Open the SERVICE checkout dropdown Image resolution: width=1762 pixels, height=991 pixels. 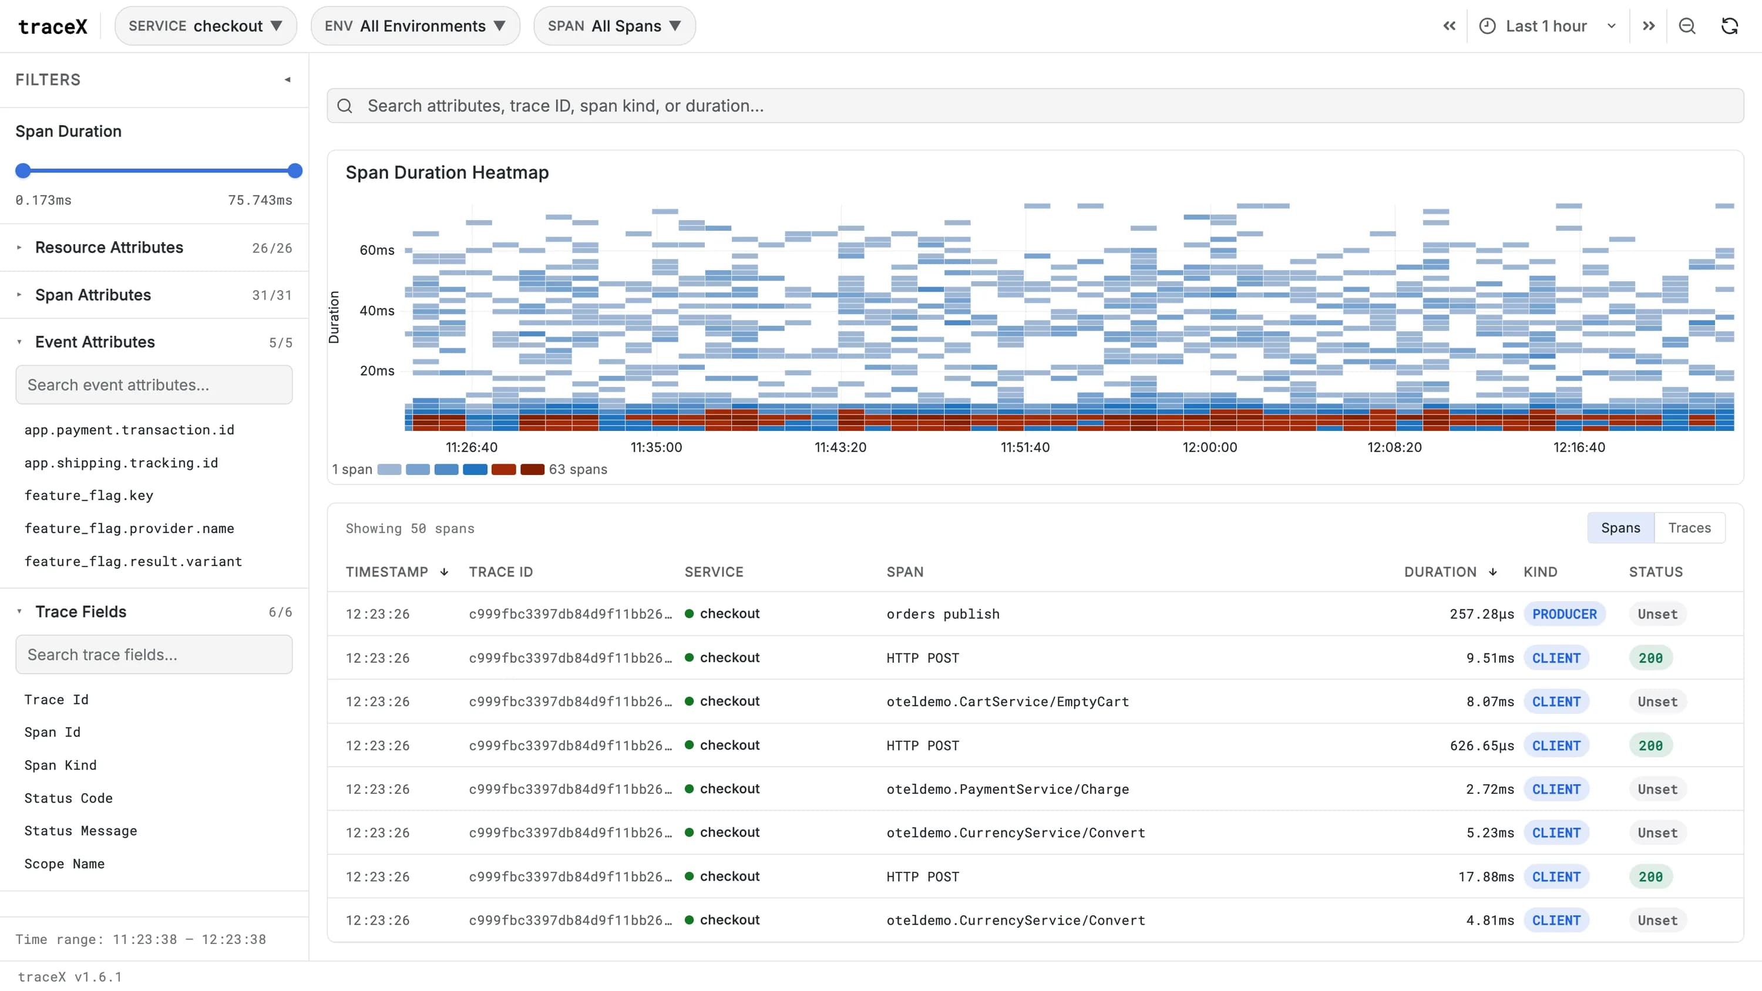coord(206,26)
